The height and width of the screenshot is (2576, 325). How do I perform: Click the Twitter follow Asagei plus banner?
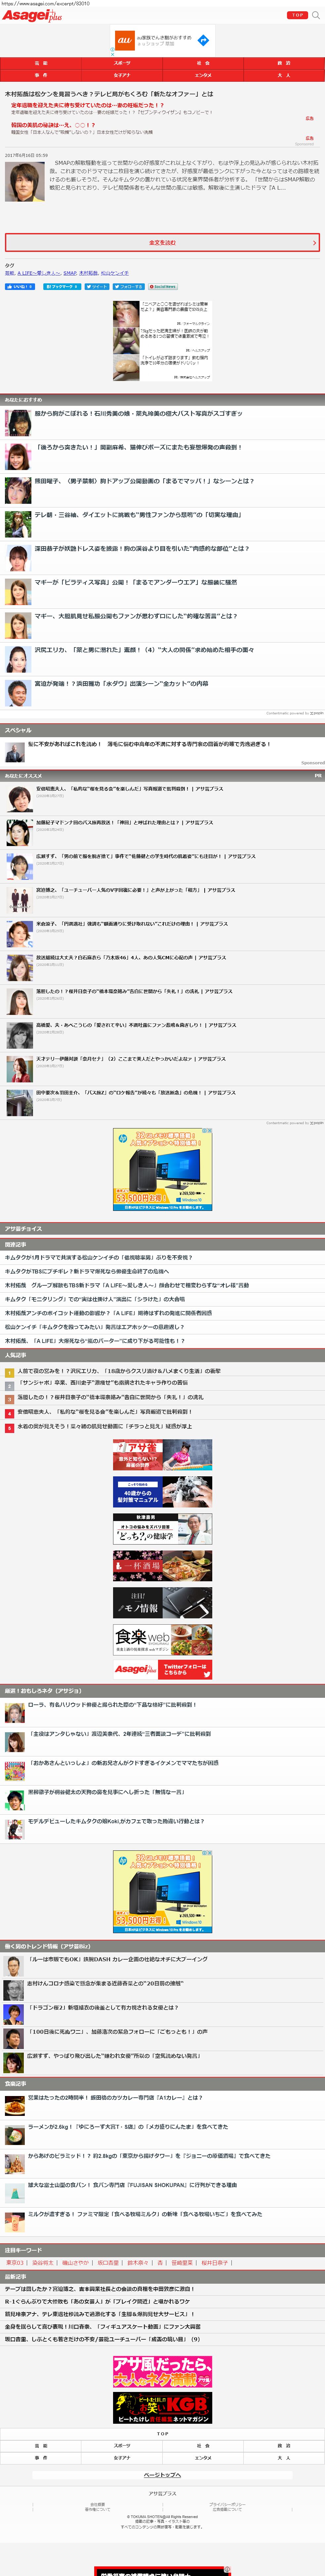click(x=162, y=1669)
